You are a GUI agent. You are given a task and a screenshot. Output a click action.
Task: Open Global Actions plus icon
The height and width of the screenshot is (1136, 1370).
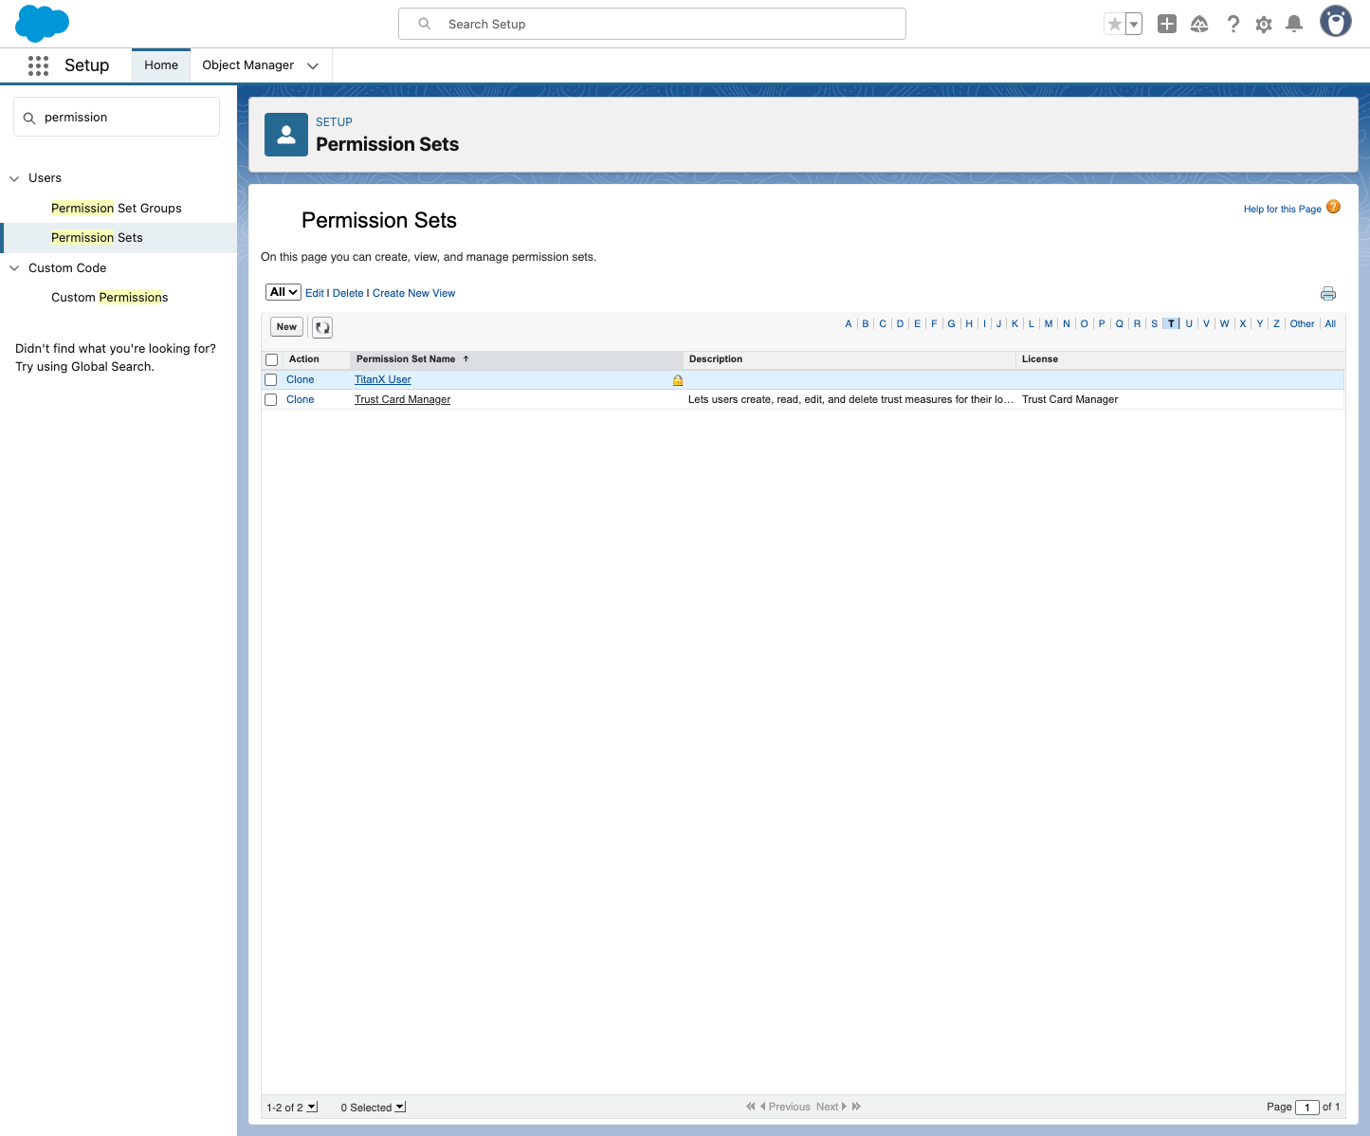(1167, 25)
